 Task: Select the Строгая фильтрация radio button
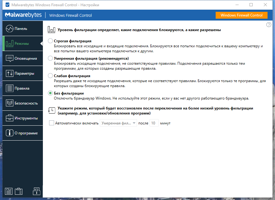pos(50,41)
